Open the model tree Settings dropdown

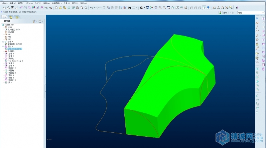point(41,21)
